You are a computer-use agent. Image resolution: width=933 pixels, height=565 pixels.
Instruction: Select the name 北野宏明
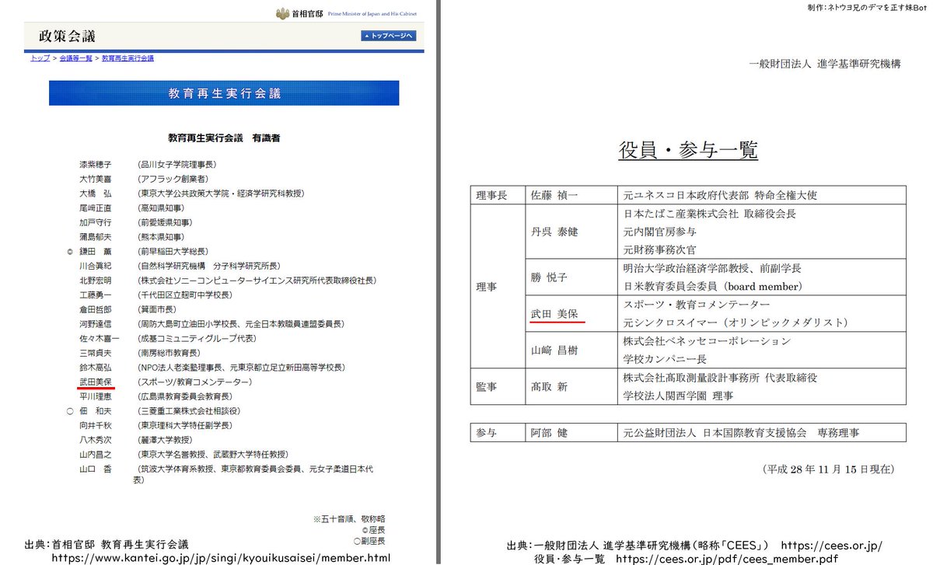[x=96, y=281]
